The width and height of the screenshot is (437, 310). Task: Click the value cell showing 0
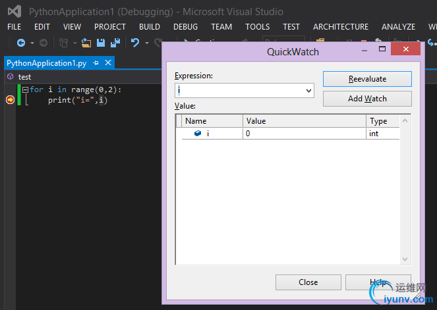305,134
